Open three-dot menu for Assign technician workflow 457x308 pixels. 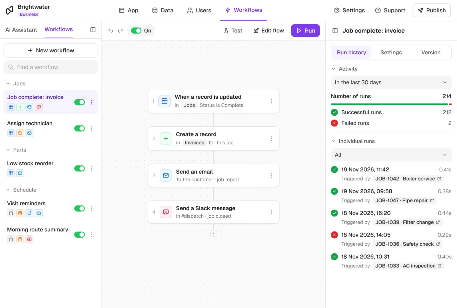(91, 128)
